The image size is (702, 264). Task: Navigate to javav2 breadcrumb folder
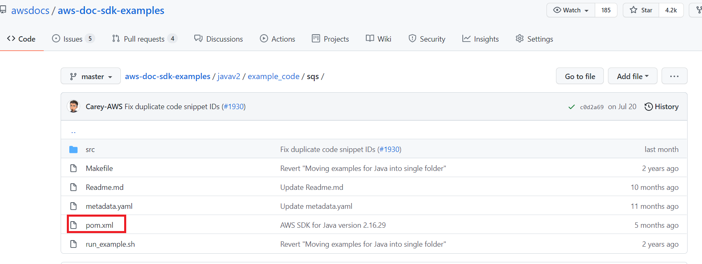click(229, 76)
